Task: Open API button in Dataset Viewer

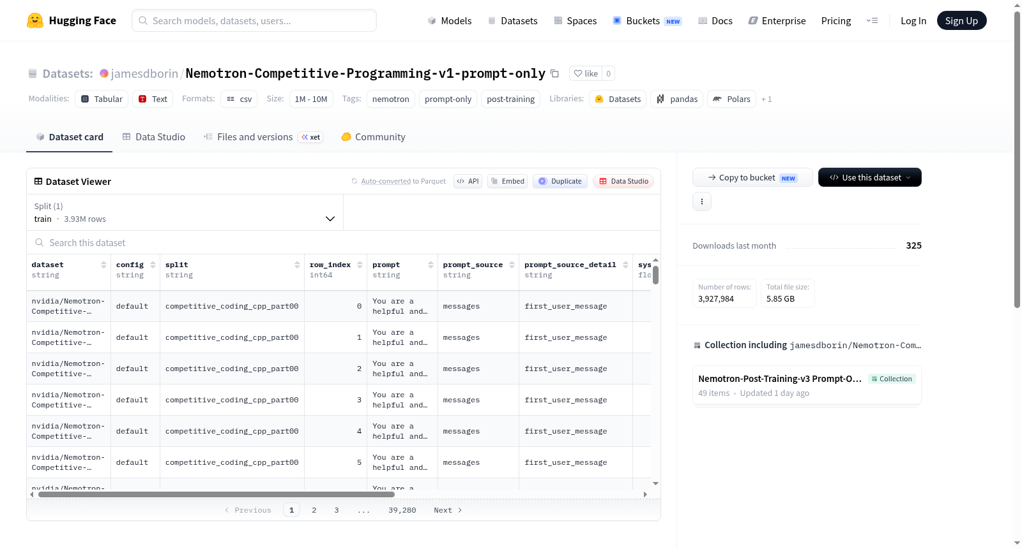Action: pos(468,181)
